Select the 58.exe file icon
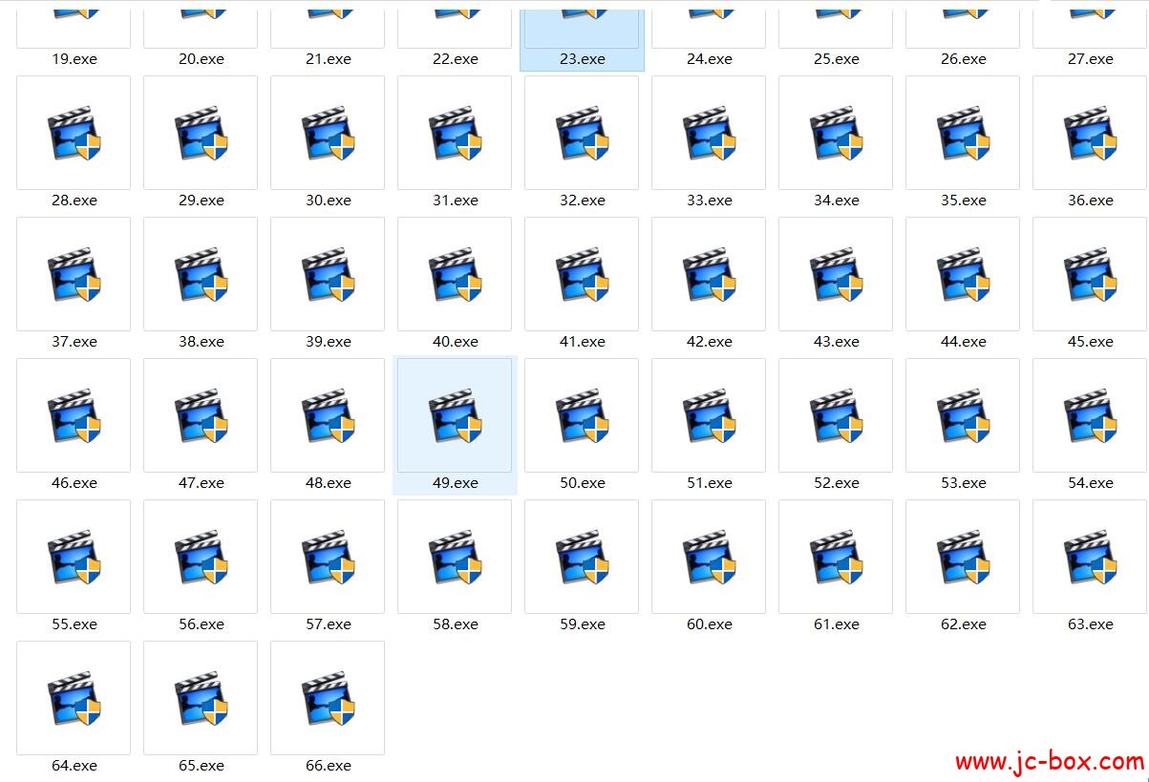Image resolution: width=1149 pixels, height=782 pixels. click(x=456, y=557)
